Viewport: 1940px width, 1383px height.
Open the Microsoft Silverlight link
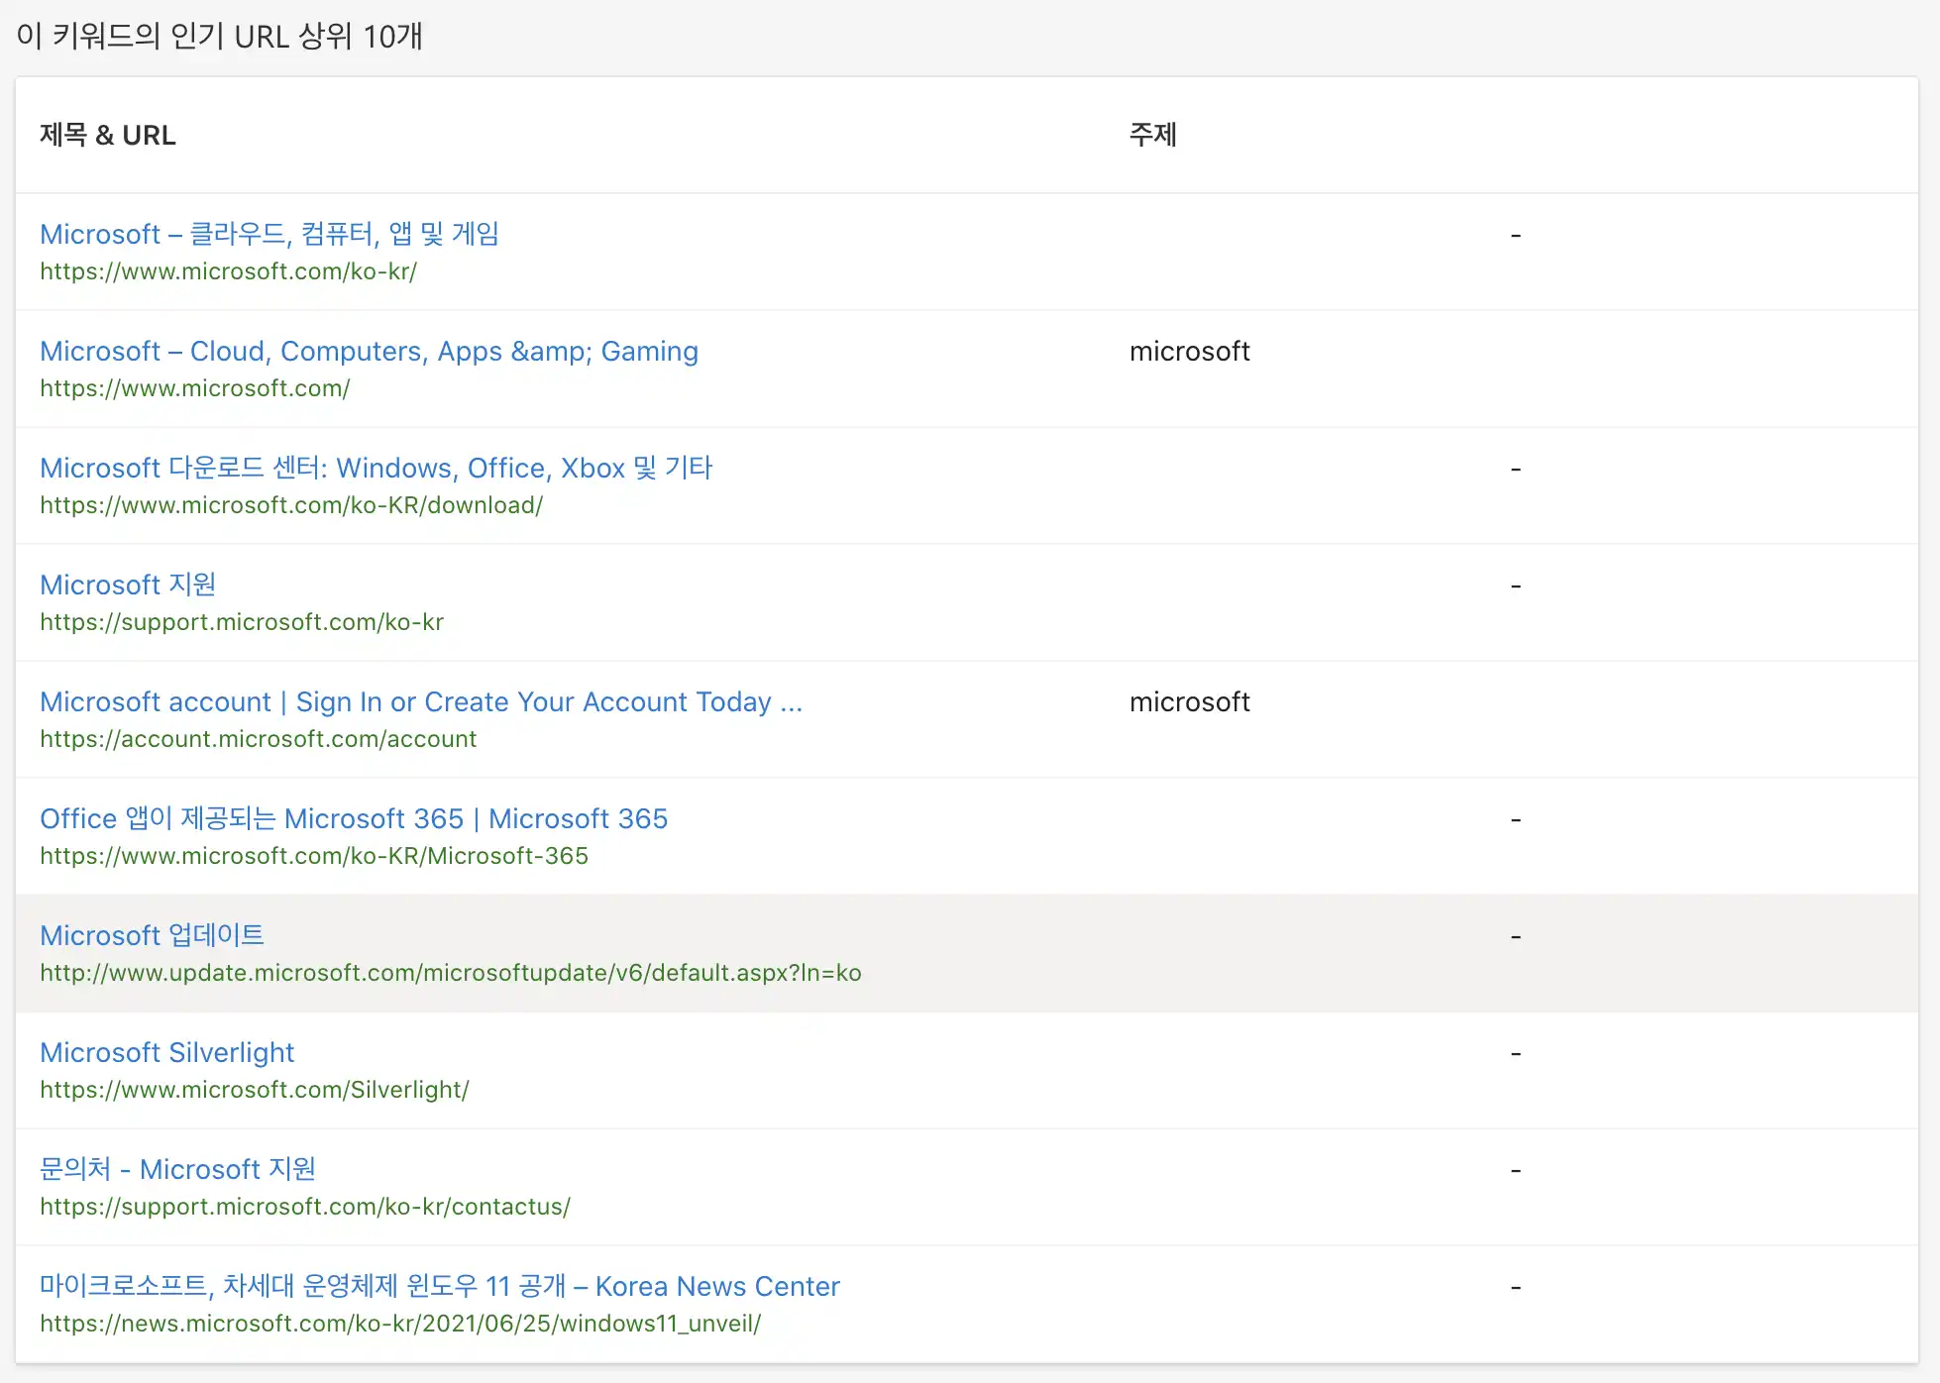pyautogui.click(x=167, y=1053)
